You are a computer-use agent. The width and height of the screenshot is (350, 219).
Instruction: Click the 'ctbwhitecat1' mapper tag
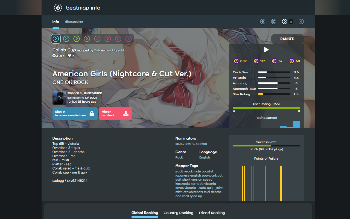193,192
